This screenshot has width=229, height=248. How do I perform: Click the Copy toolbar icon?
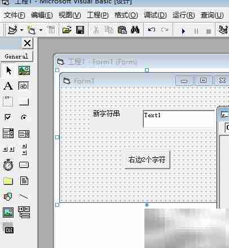[109, 30]
